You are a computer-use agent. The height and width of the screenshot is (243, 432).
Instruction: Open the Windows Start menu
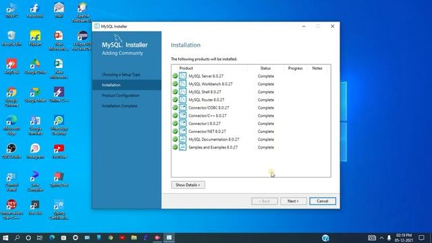(5, 238)
